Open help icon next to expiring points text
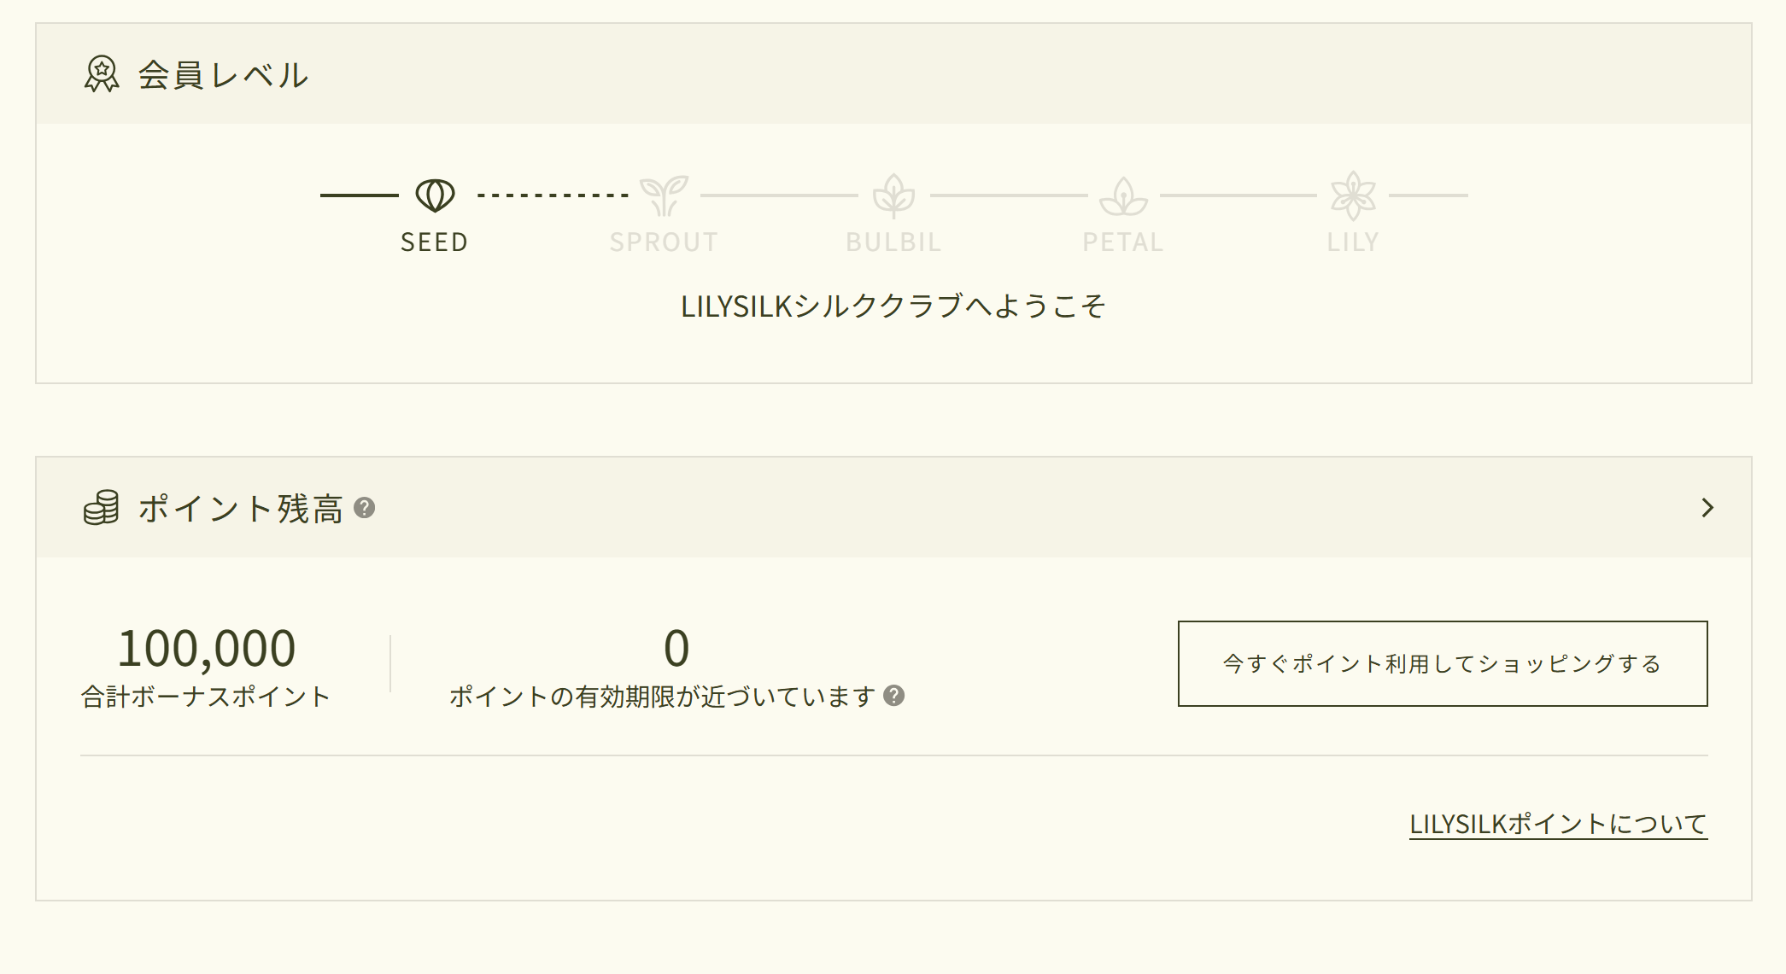 pyautogui.click(x=894, y=696)
